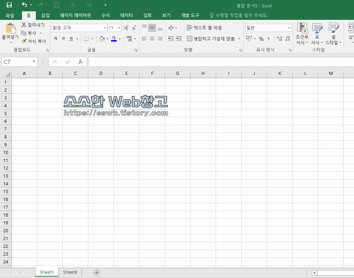Copy selection with 복사
The height and width of the screenshot is (278, 354).
(x=29, y=33)
